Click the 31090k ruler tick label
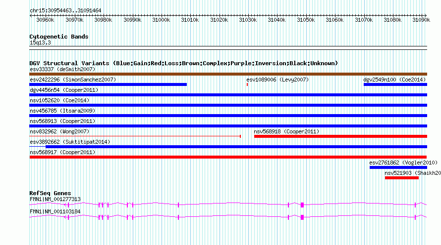Viewport: 441px width, 245px height. coord(421,20)
